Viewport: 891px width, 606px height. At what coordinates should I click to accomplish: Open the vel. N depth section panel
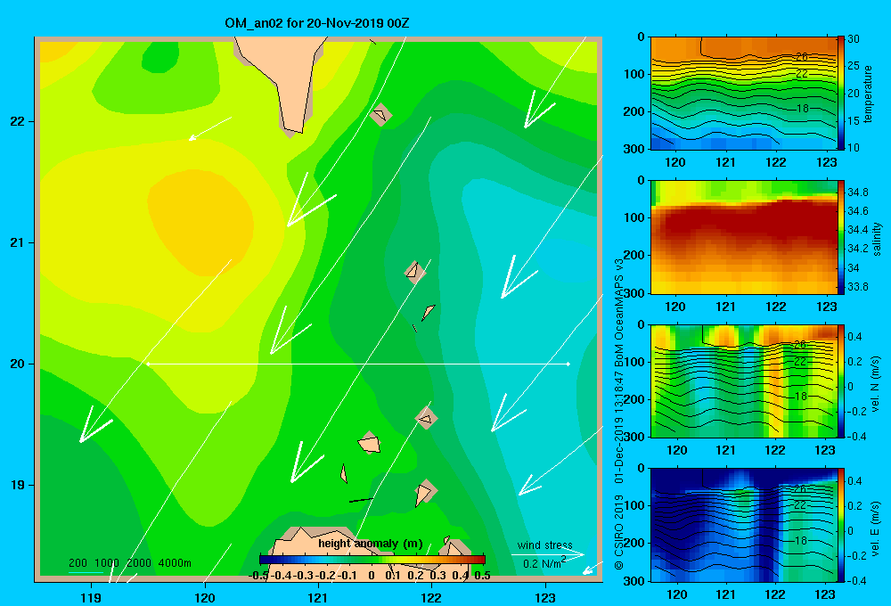tap(743, 381)
